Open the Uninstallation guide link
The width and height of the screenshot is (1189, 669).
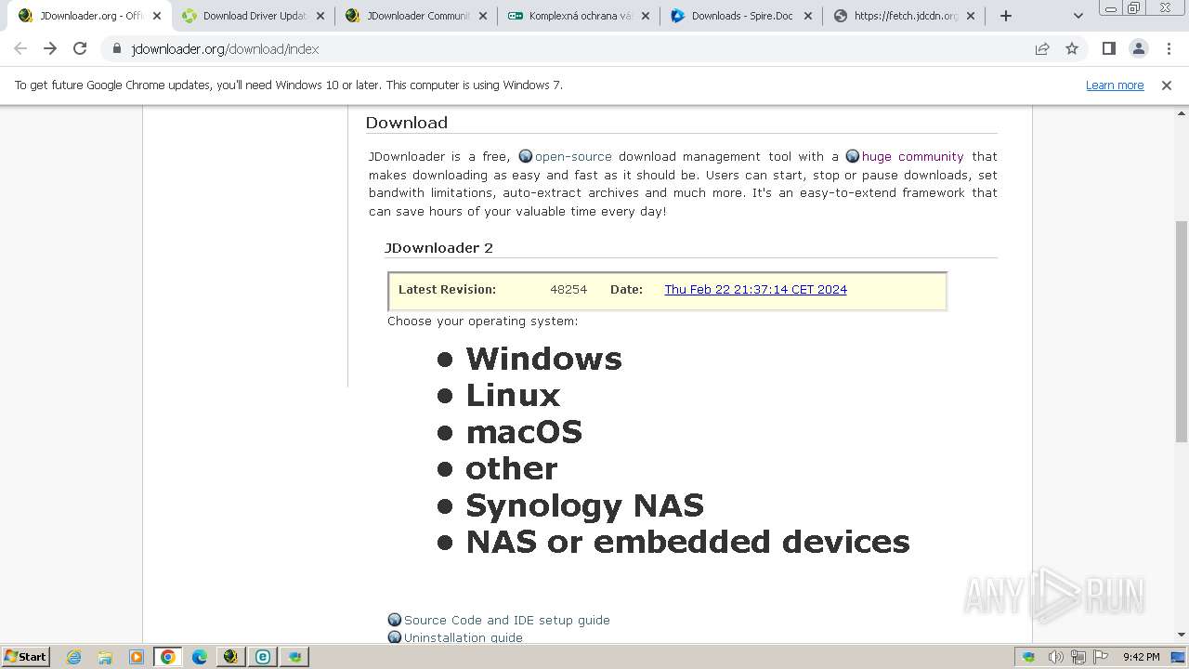coord(463,637)
